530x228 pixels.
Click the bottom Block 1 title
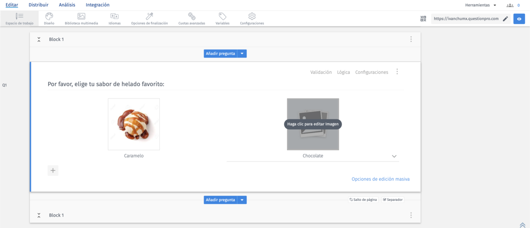tap(57, 215)
